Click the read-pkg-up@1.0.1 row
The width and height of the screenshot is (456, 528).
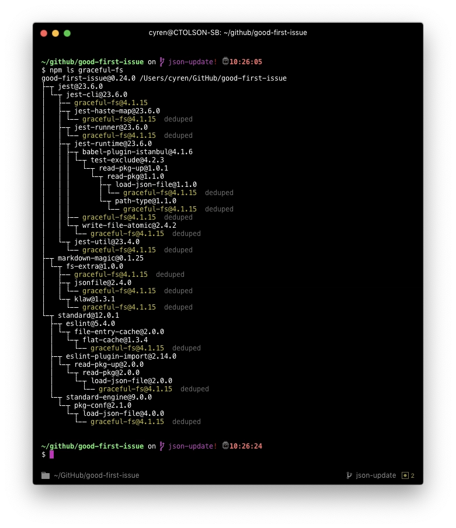pos(133,168)
